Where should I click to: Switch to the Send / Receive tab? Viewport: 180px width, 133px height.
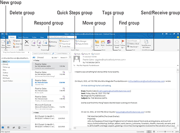[23, 37]
